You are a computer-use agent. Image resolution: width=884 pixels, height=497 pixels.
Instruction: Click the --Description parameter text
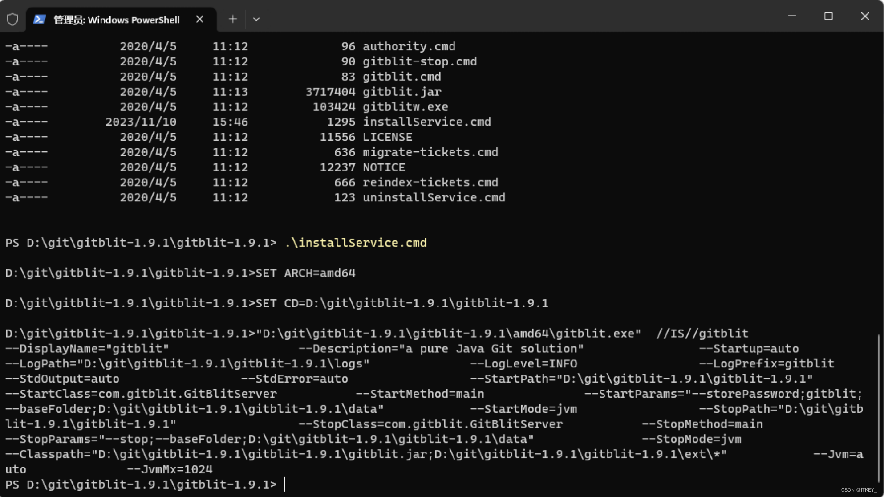pyautogui.click(x=441, y=349)
